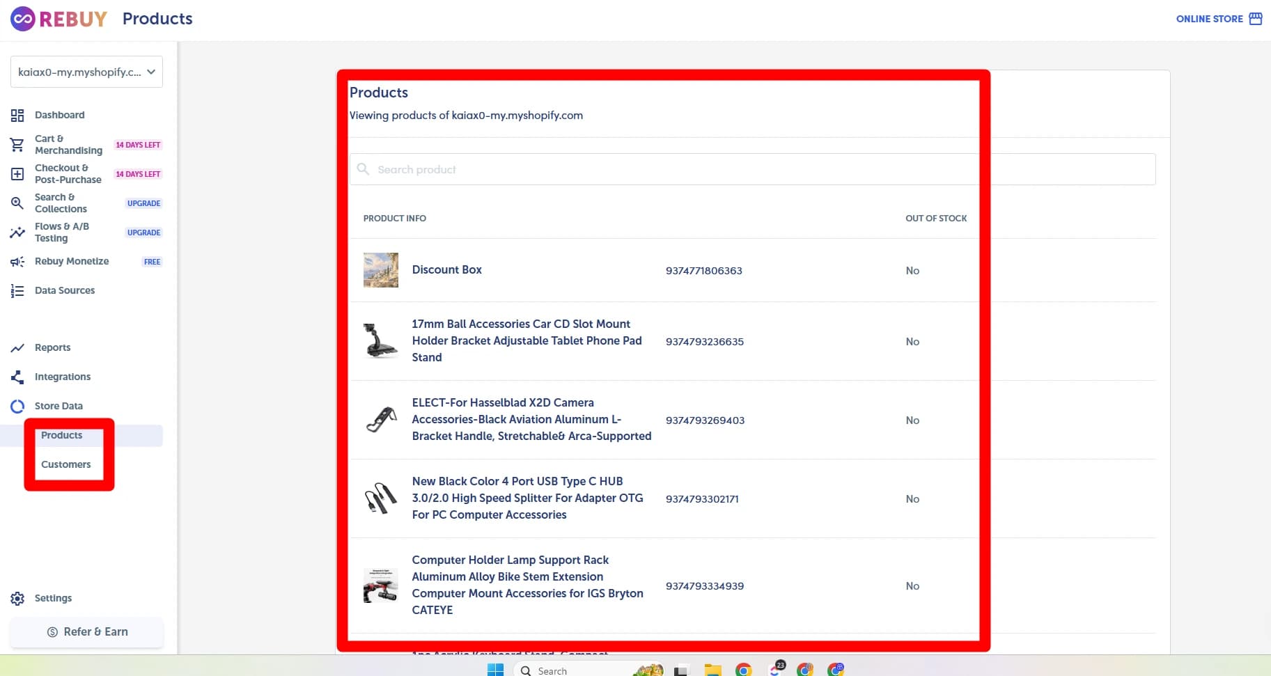Click the USB Type C HUB thumbnail

tap(381, 498)
